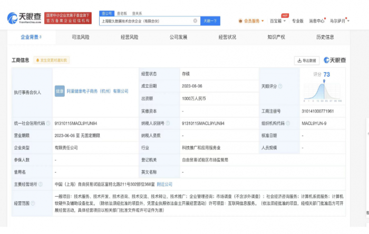
Task: Switch to the 经营风险 tab
Action: (130, 37)
